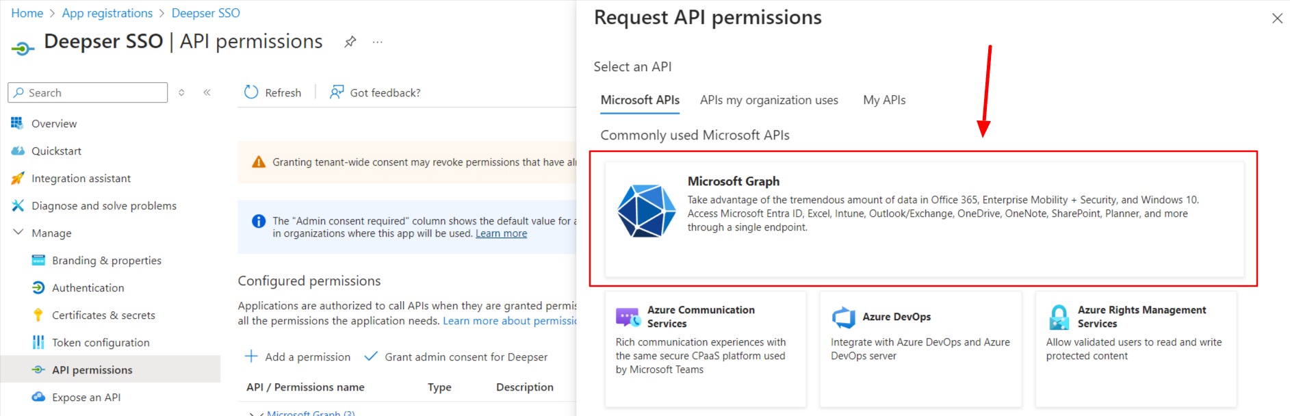
Task: Click Got feedback? button
Action: tap(375, 92)
